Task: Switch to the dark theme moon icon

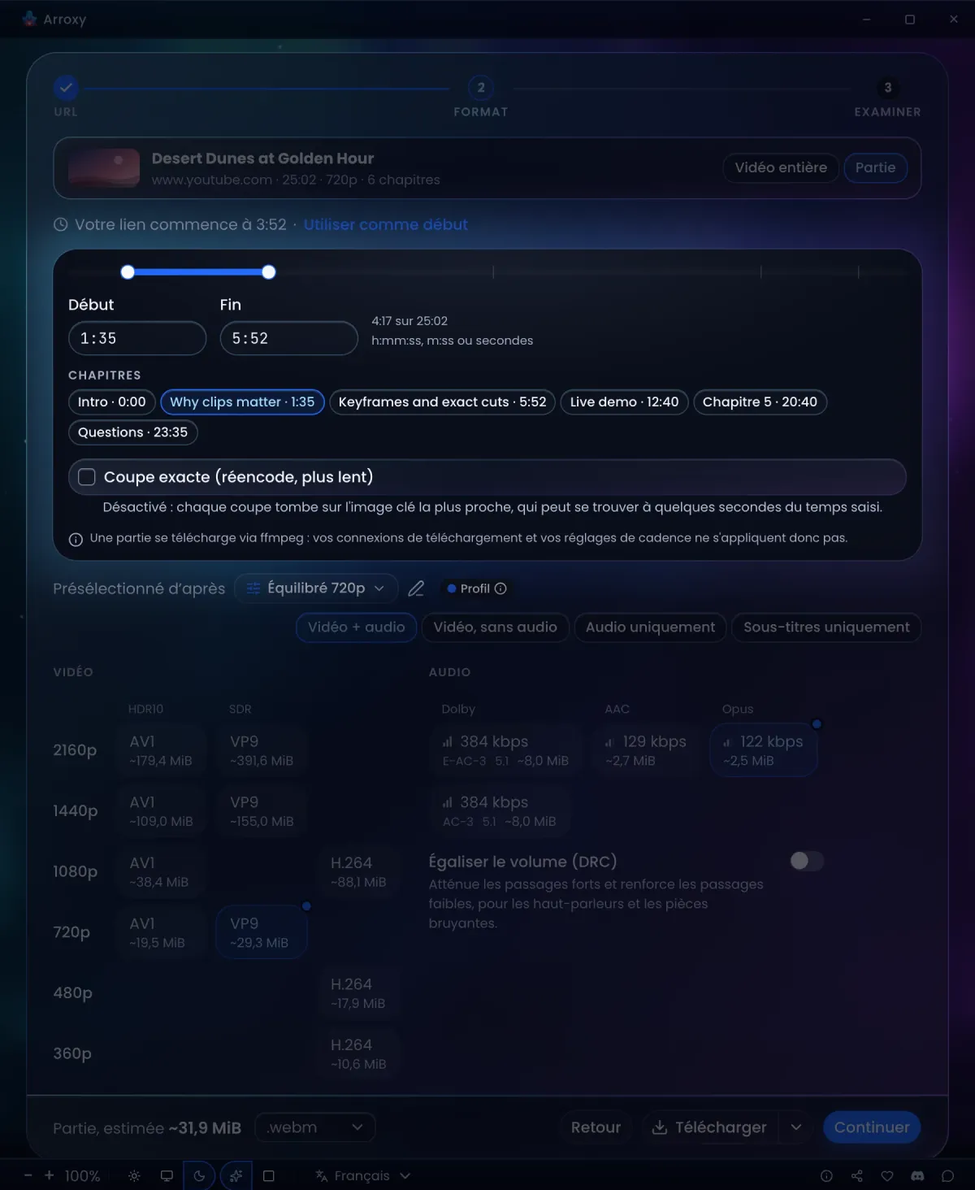Action: point(199,1175)
